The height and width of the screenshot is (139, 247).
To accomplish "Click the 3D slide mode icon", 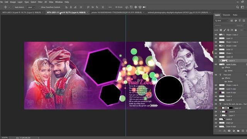I will 140,7.
